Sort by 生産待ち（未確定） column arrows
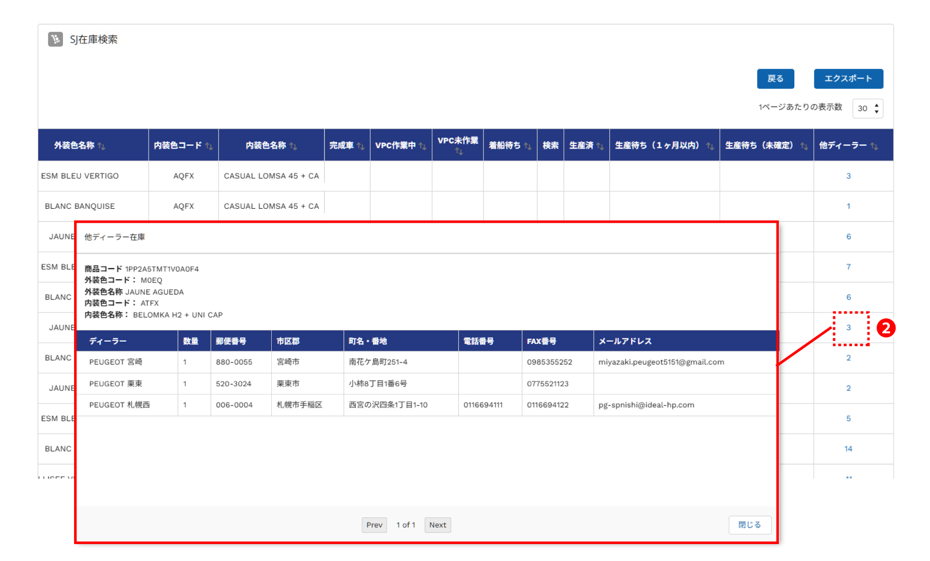 (x=804, y=146)
